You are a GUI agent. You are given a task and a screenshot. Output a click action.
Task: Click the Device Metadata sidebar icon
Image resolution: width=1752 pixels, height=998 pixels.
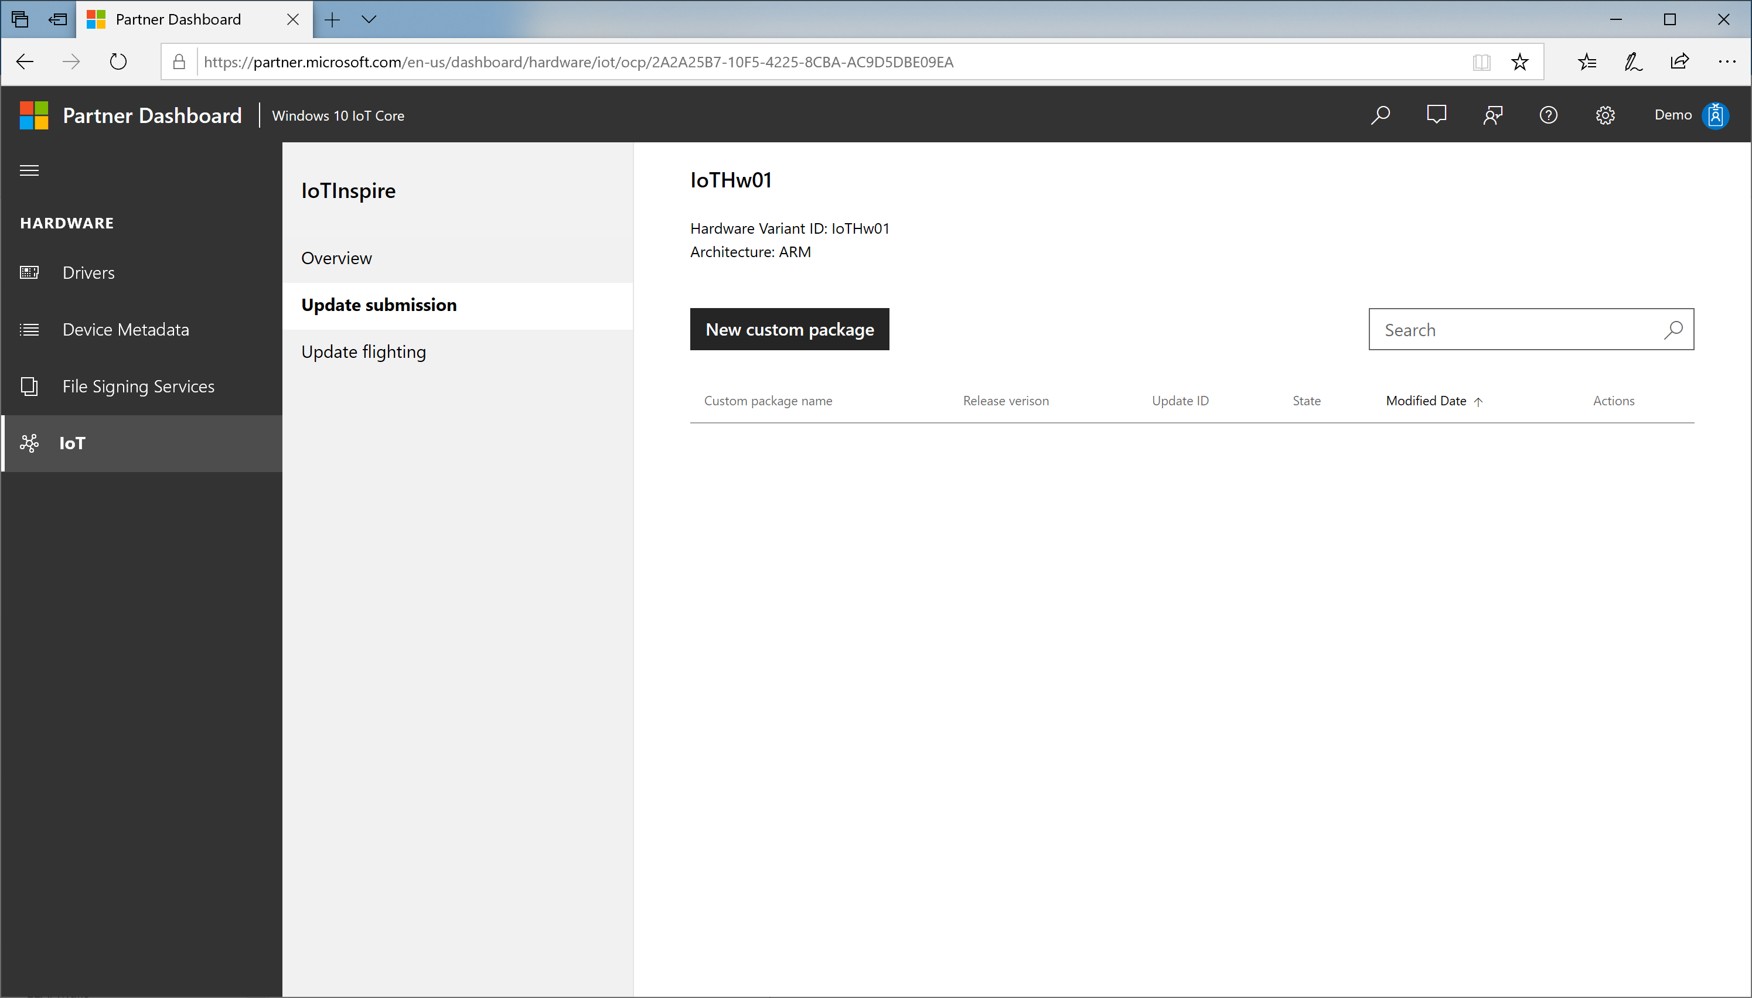[x=30, y=328]
